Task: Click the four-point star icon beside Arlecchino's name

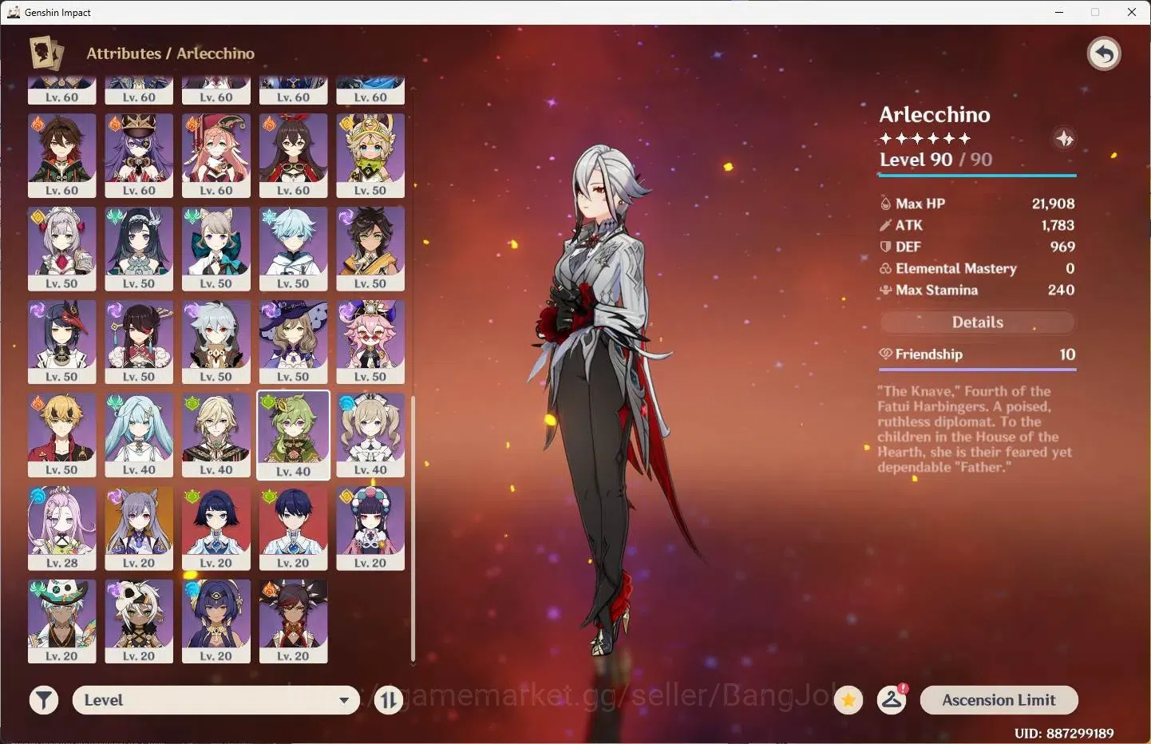Action: (x=1064, y=139)
